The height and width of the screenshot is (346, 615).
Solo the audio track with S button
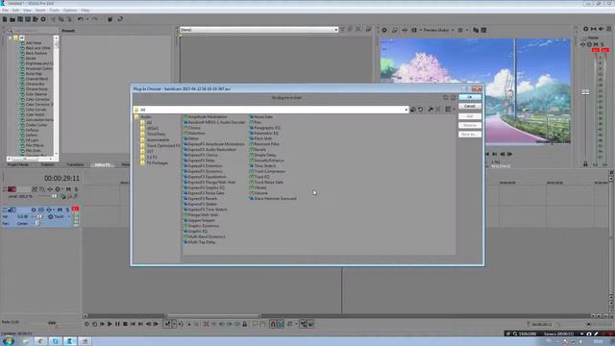coord(67,210)
